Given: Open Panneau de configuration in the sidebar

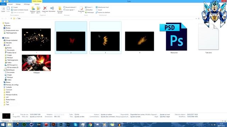Looking at the screenshot, I should click(11, 85).
